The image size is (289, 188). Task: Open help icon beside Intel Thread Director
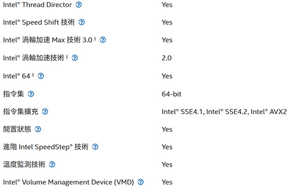click(79, 5)
